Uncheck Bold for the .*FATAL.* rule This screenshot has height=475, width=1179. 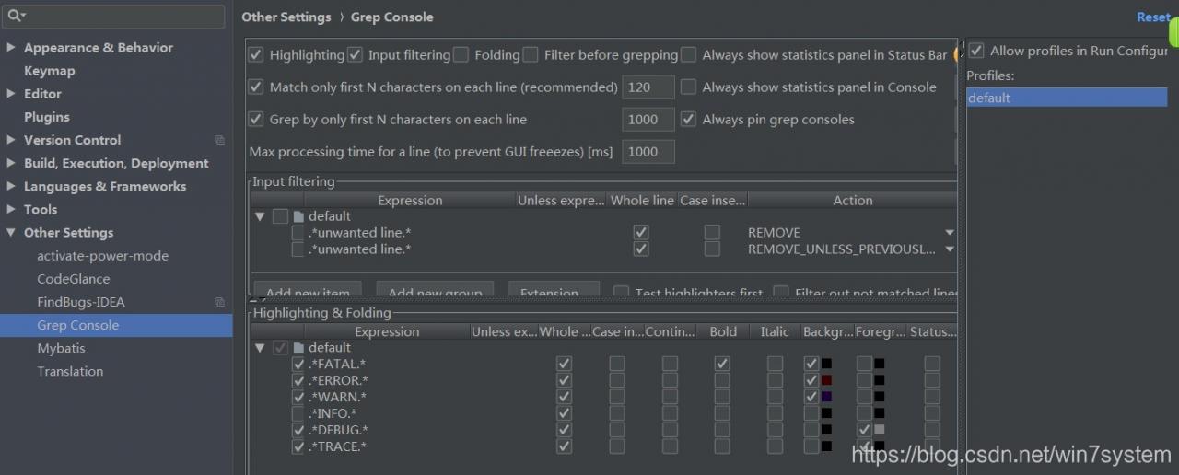point(723,365)
